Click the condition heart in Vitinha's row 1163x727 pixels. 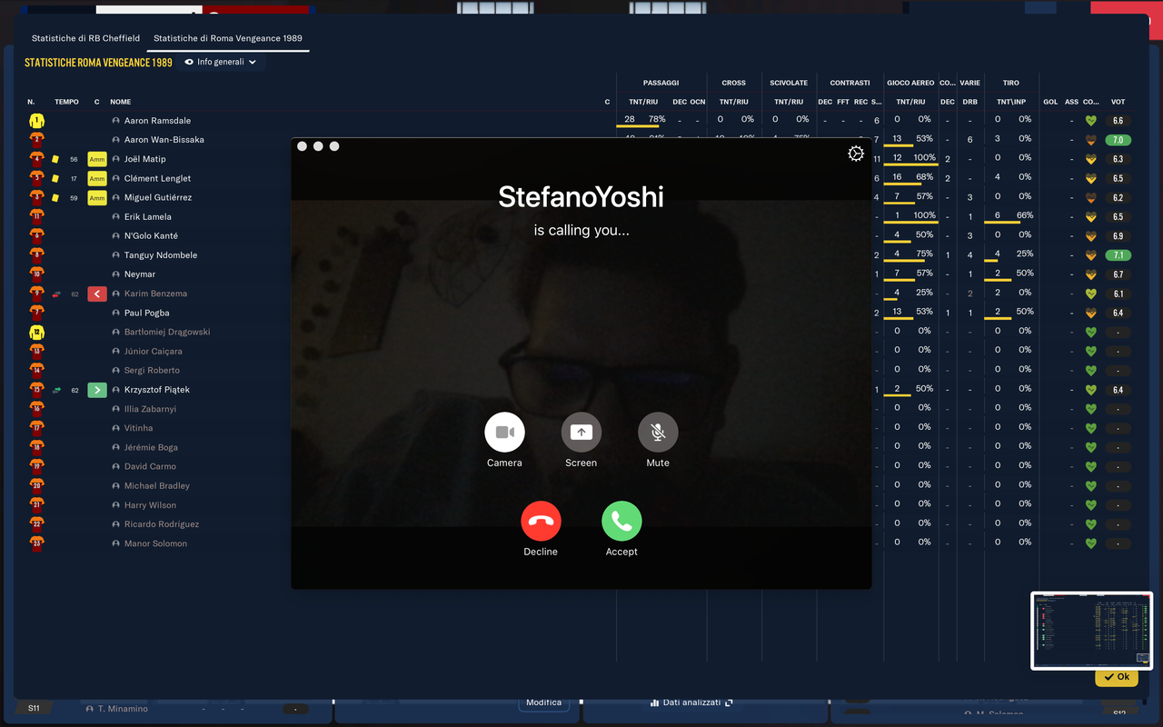[x=1091, y=428]
